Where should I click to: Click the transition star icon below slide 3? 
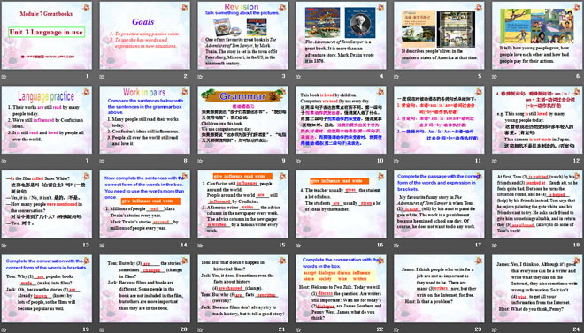tap(200, 77)
